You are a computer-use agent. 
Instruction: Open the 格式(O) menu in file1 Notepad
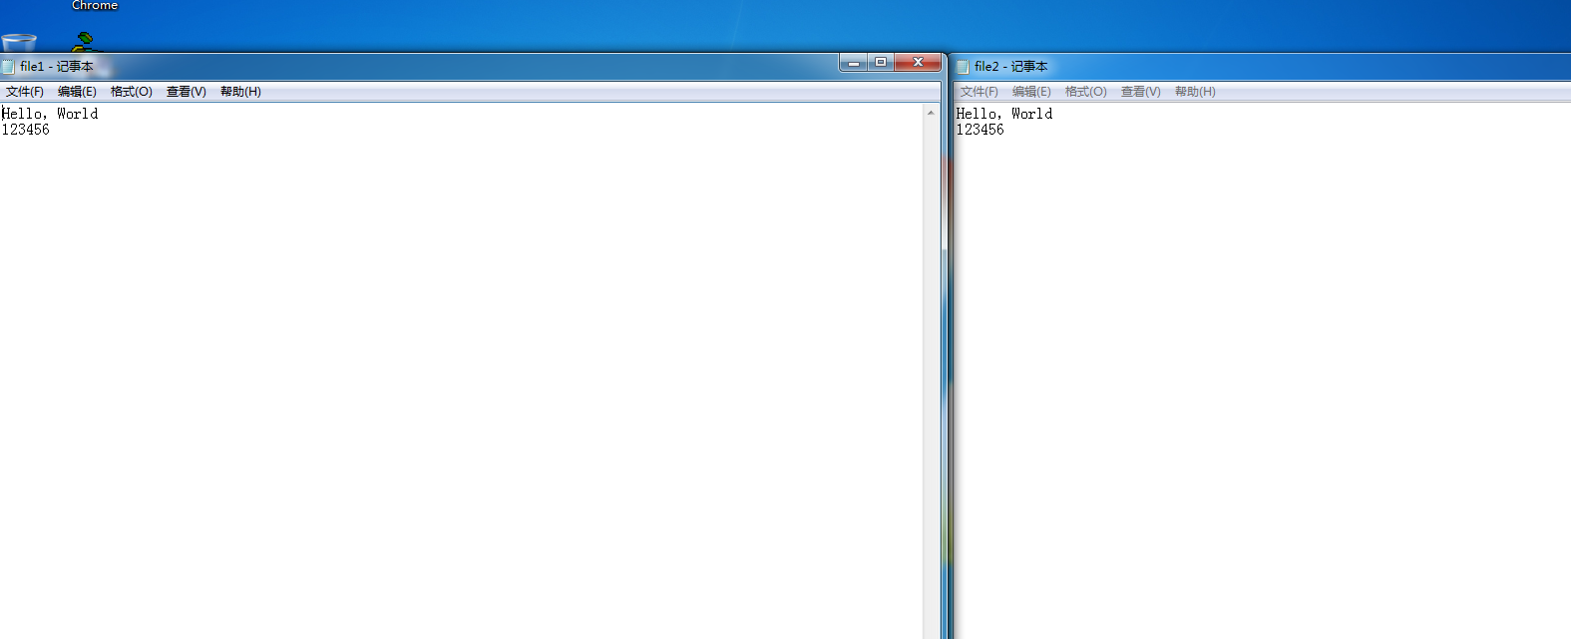click(132, 92)
